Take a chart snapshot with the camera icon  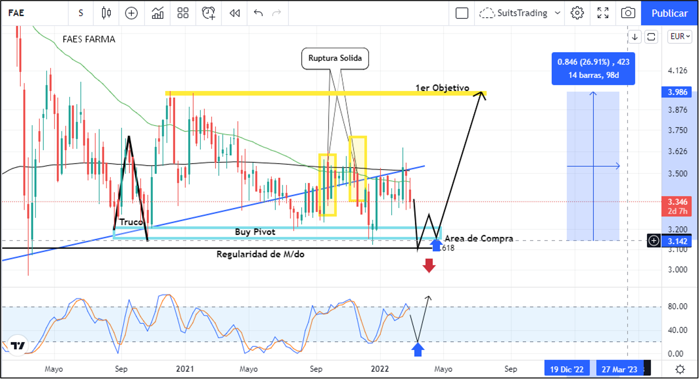click(x=628, y=13)
